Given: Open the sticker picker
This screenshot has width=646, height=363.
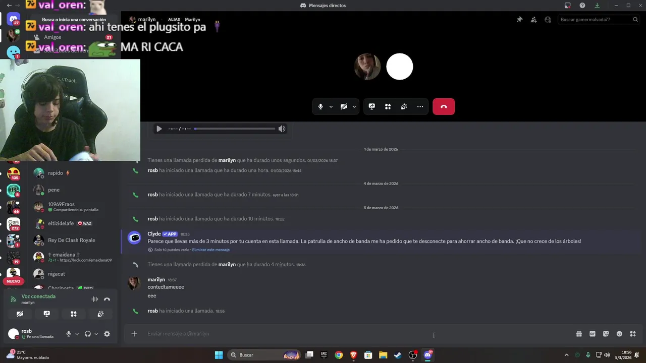Looking at the screenshot, I should (606, 334).
